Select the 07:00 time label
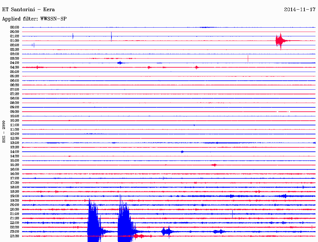The height and width of the screenshot is (242, 318). point(15,89)
